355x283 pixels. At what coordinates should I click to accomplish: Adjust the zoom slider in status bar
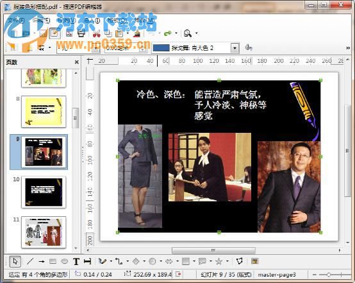(329, 275)
